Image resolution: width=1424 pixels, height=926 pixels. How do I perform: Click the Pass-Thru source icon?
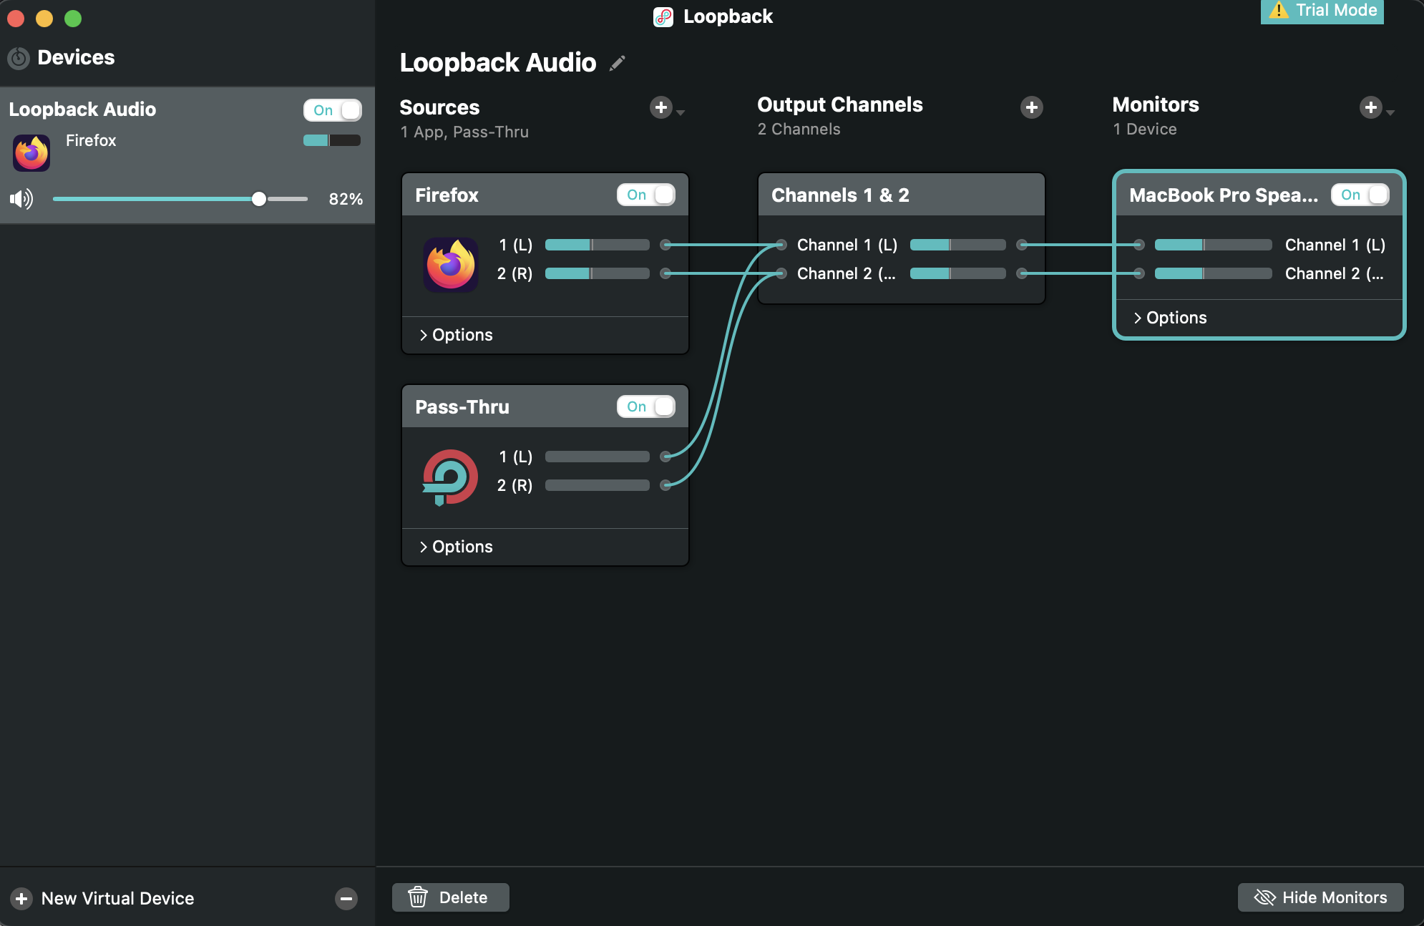tap(450, 477)
